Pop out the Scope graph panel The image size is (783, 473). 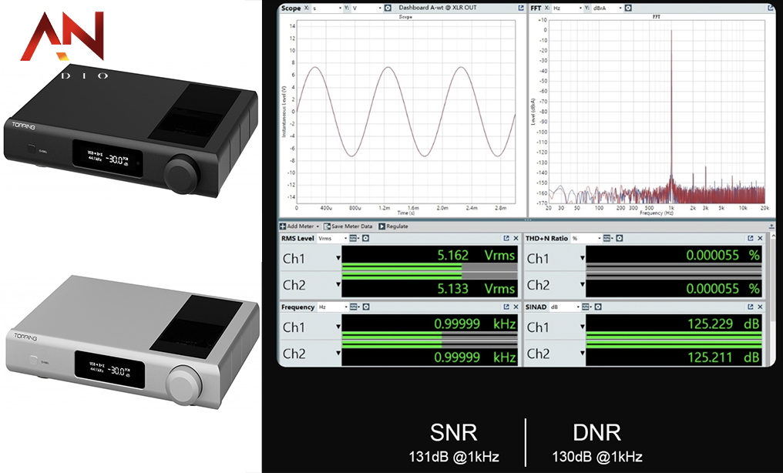click(x=521, y=8)
